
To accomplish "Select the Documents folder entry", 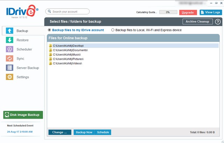I will (70, 50).
